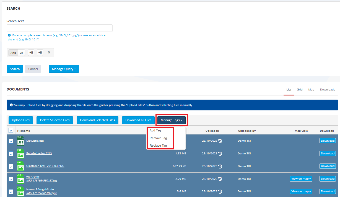This screenshot has width=340, height=197.
Task: Uncheck the MatListe.xlsx row checkbox
Action: (11, 141)
